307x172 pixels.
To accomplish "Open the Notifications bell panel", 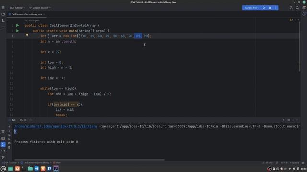I will [x=304, y=14].
